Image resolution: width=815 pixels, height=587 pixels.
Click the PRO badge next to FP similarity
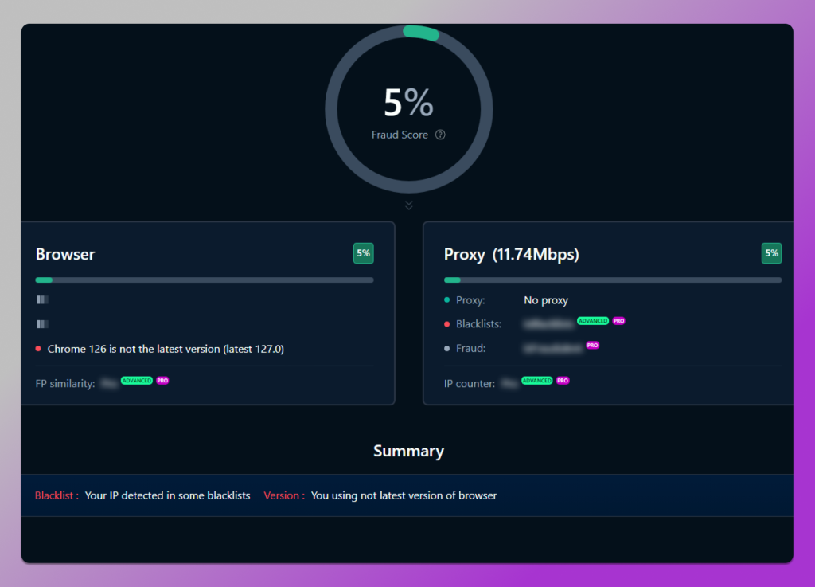click(x=162, y=381)
